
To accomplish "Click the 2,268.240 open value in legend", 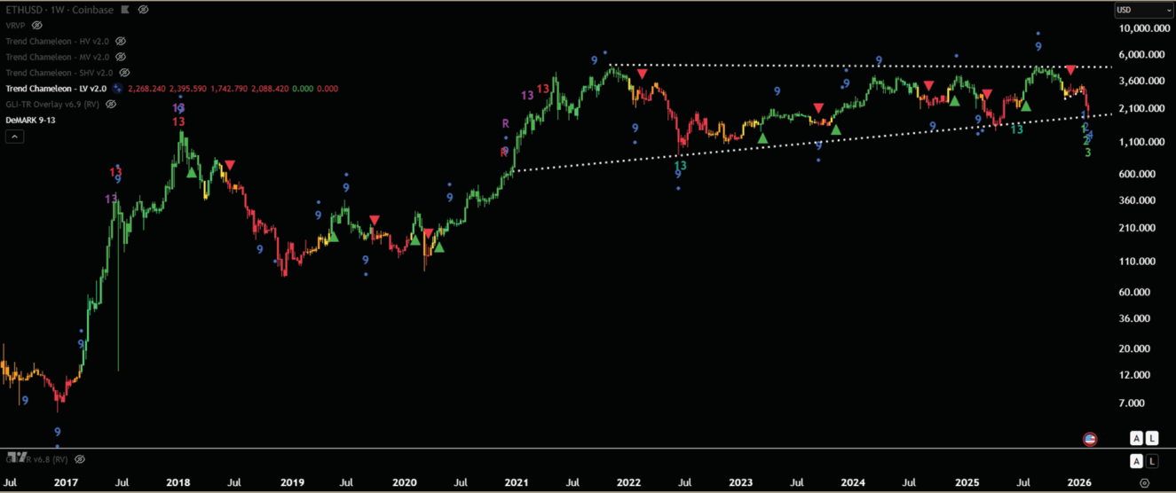I will click(146, 89).
